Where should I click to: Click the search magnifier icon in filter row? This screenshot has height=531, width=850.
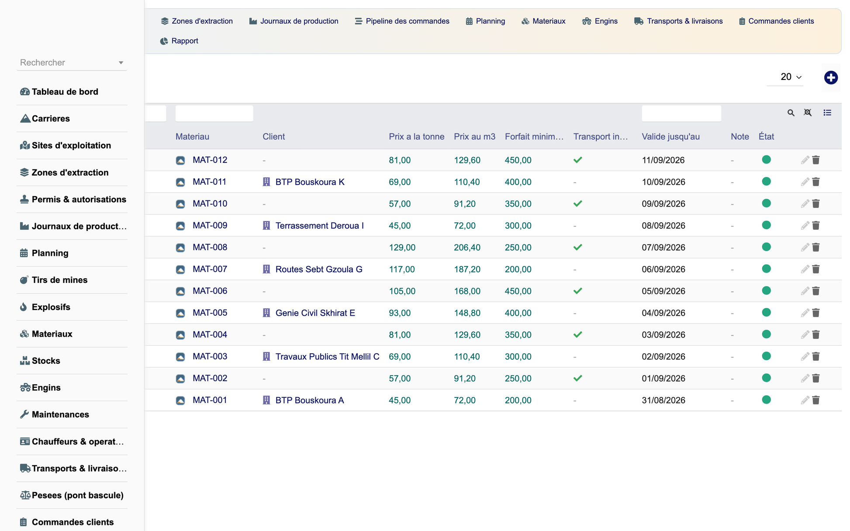[791, 113]
